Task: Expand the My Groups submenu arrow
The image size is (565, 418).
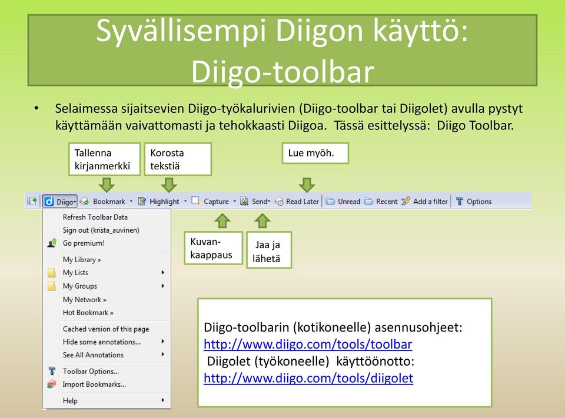Action: pos(163,286)
